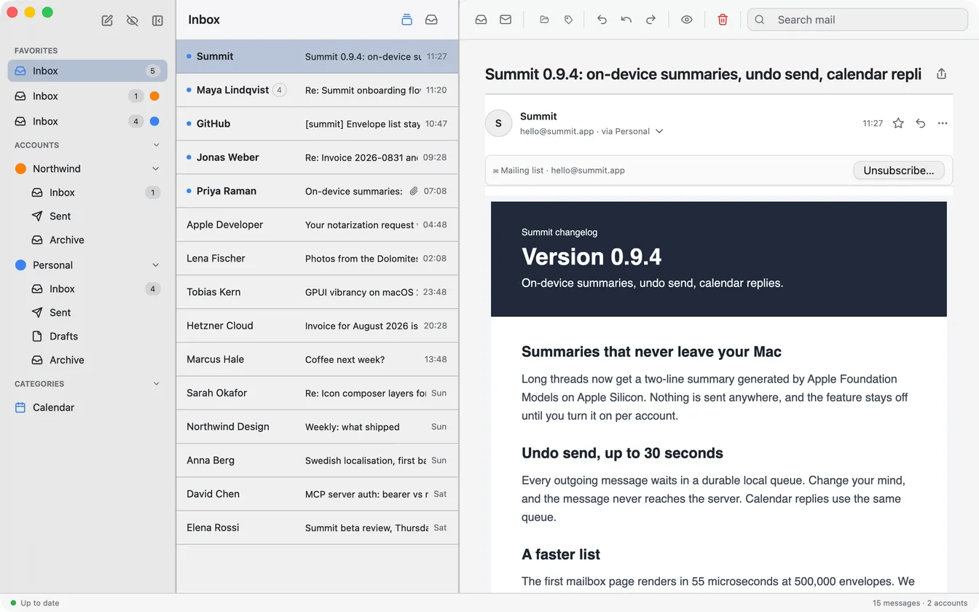Open the Apple Developer notarization email
This screenshot has width=979, height=612.
(x=317, y=224)
